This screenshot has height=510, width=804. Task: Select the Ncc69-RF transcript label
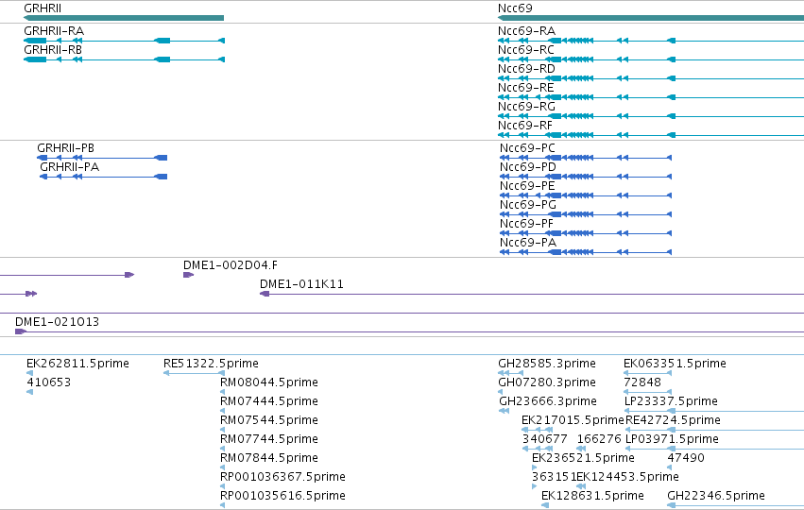[525, 126]
